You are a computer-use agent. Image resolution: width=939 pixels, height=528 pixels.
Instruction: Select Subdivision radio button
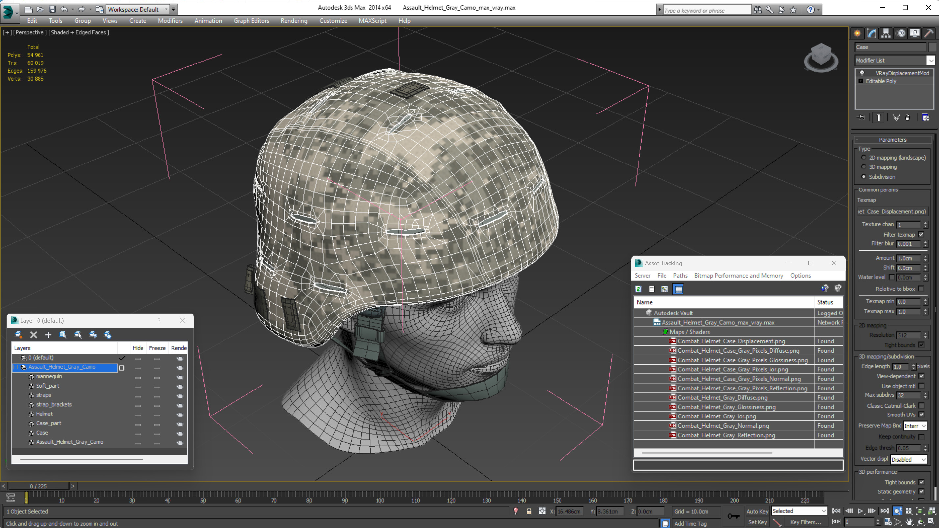(x=864, y=177)
